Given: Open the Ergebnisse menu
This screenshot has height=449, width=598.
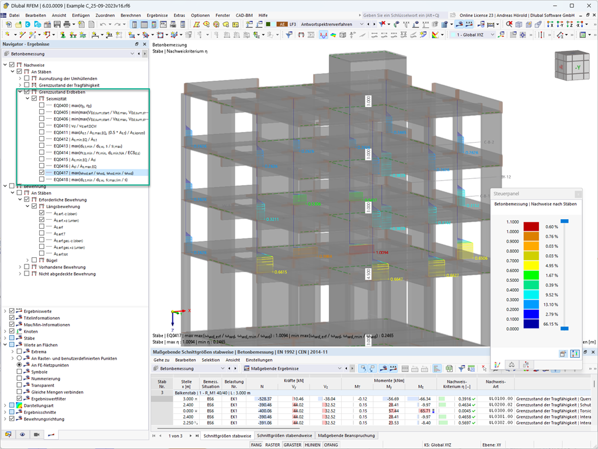Looking at the screenshot, I should coord(157,15).
